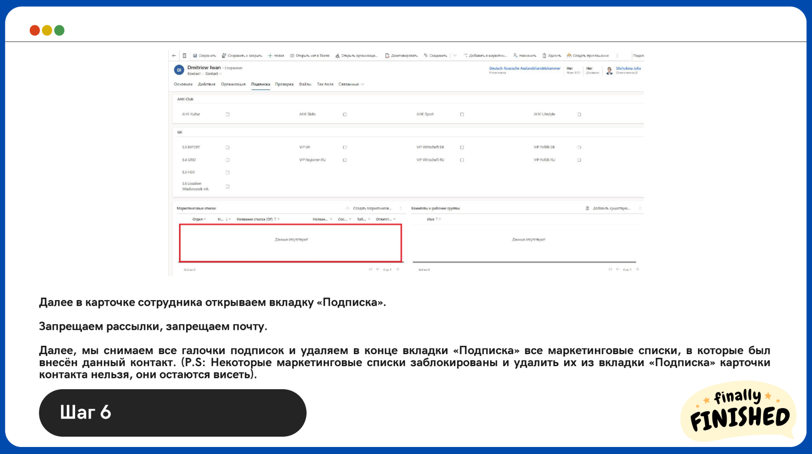
Task: Click Deutsch-Russische Auslandshandelskammer link
Action: point(524,69)
